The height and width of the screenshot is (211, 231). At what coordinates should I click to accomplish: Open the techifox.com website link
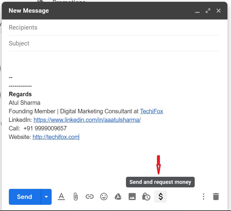[56, 137]
